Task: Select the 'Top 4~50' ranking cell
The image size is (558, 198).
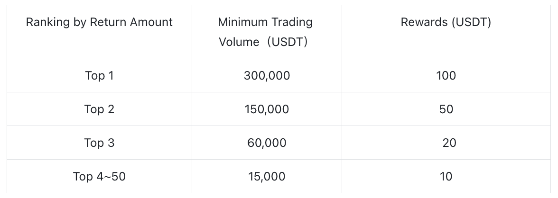Action: click(x=99, y=177)
